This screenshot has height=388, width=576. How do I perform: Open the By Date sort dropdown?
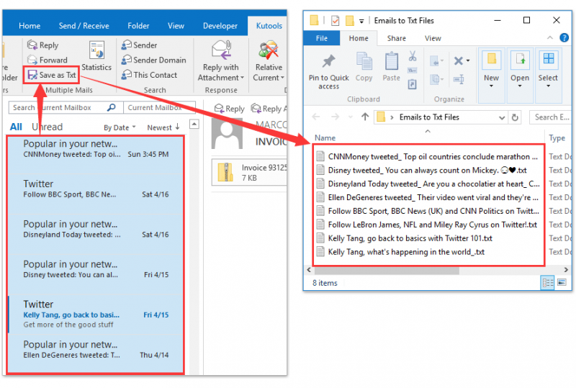tap(120, 127)
